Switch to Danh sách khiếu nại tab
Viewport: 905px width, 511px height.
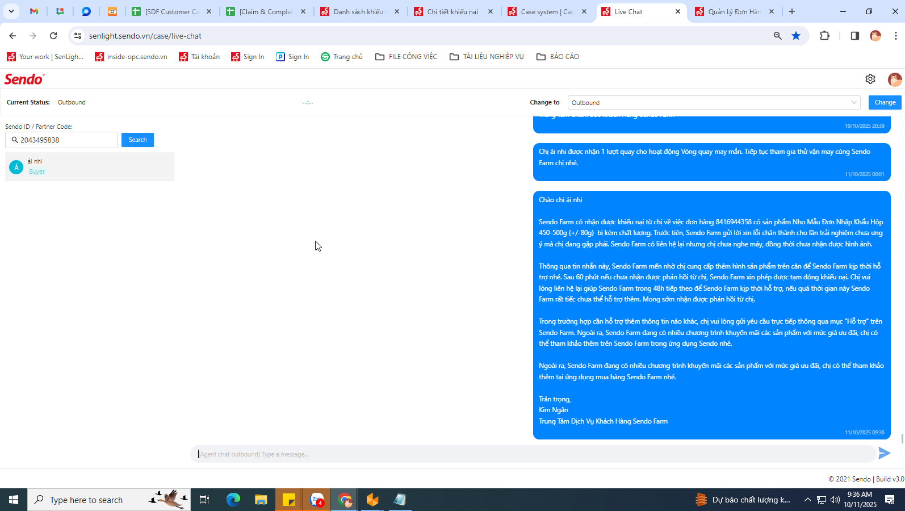click(359, 11)
